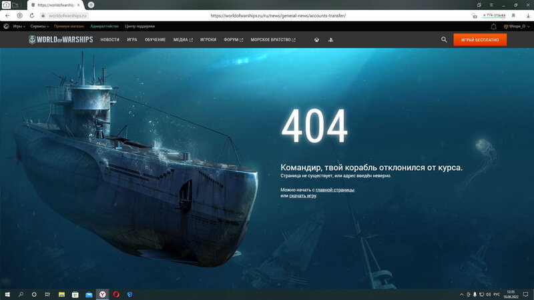Image resolution: width=534 pixels, height=300 pixels.
Task: Open Microsoft Store from the taskbar
Action: pos(75,294)
